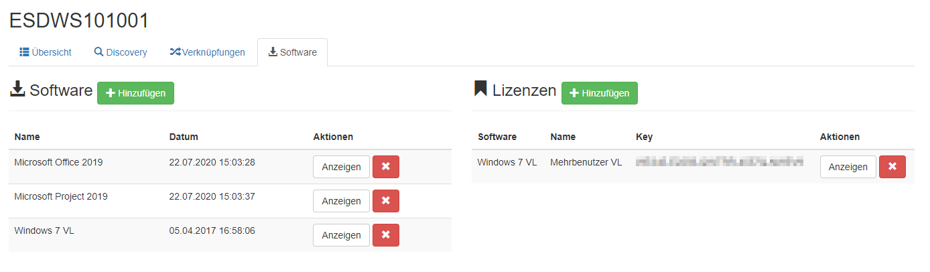The width and height of the screenshot is (930, 272).
Task: Delete Microsoft Office 2019 with red X
Action: (x=385, y=167)
